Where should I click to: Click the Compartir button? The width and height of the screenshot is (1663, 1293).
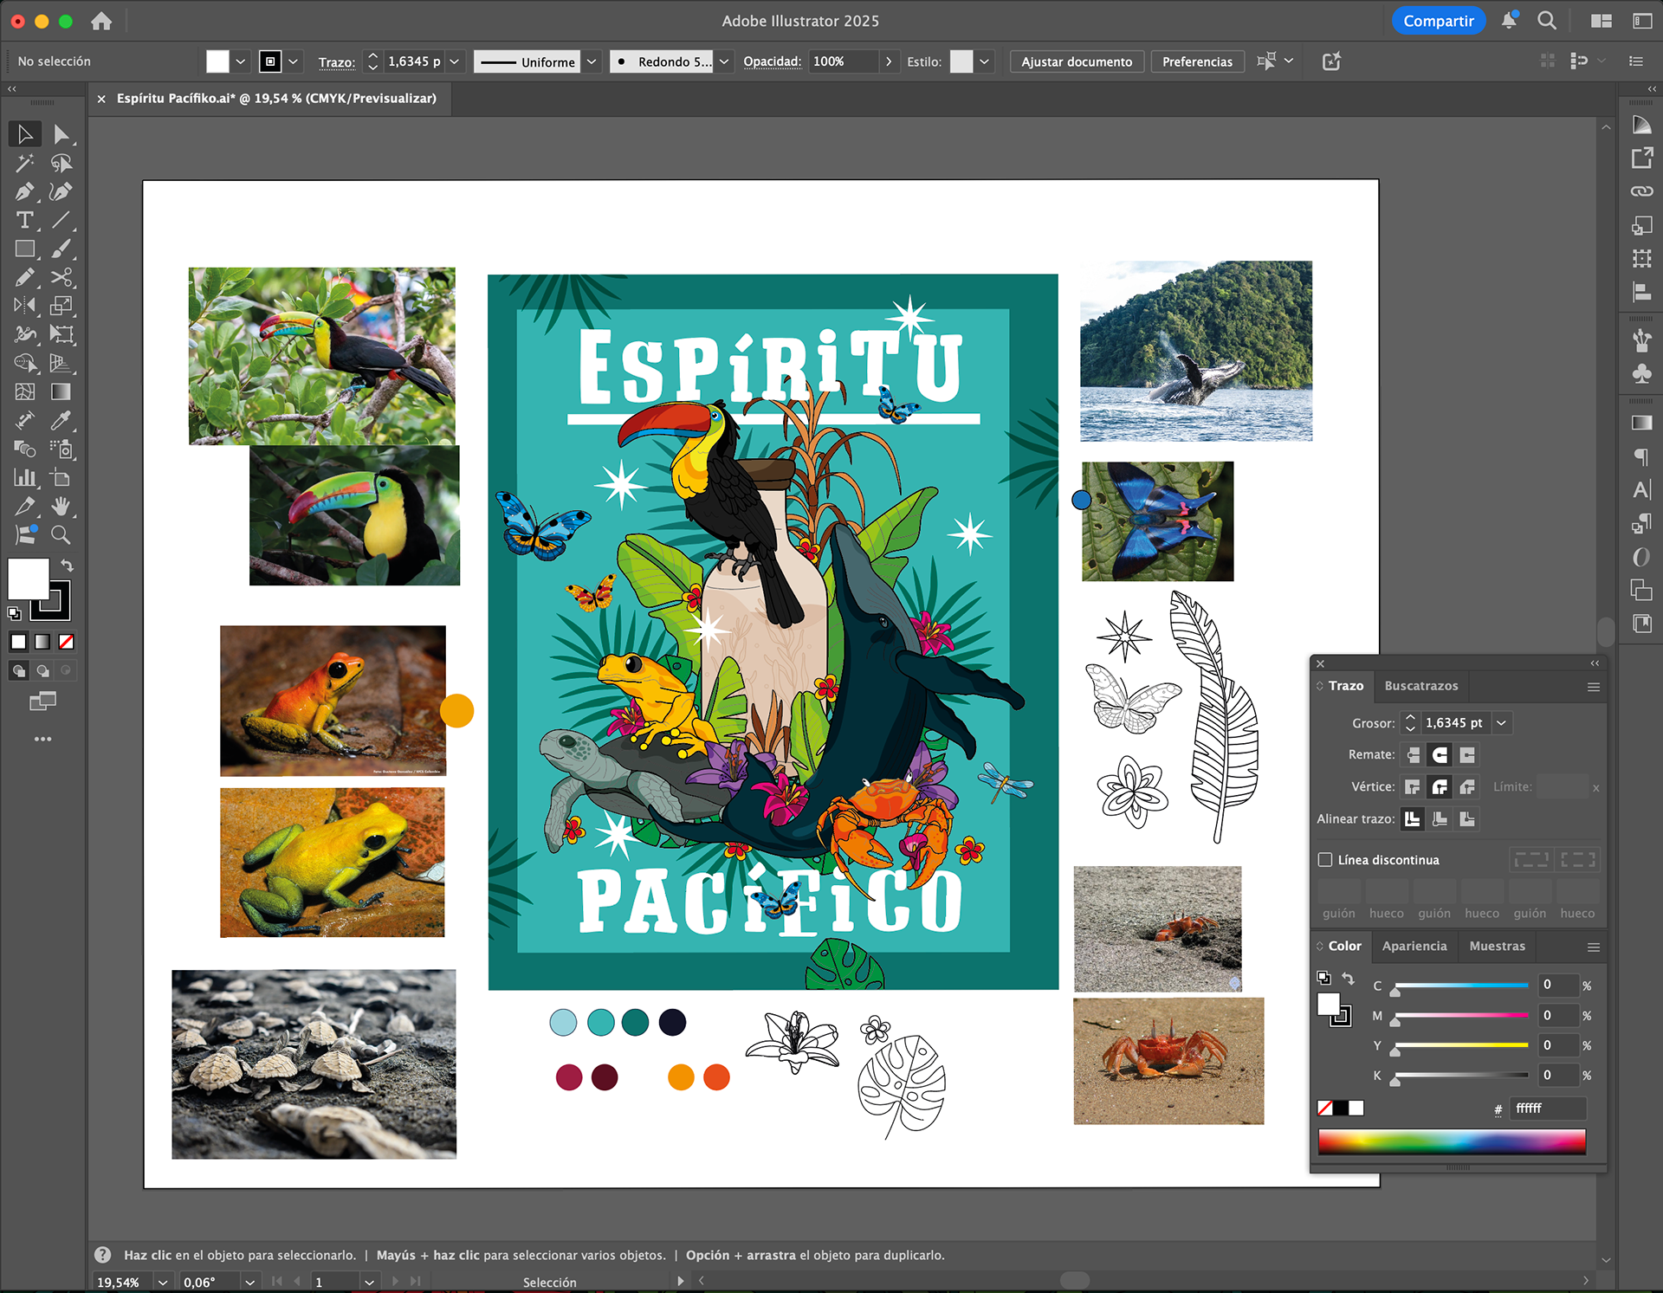click(x=1438, y=21)
